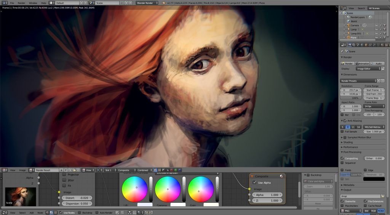Click the Lift color wheel
390x215 pixels.
tap(134, 189)
